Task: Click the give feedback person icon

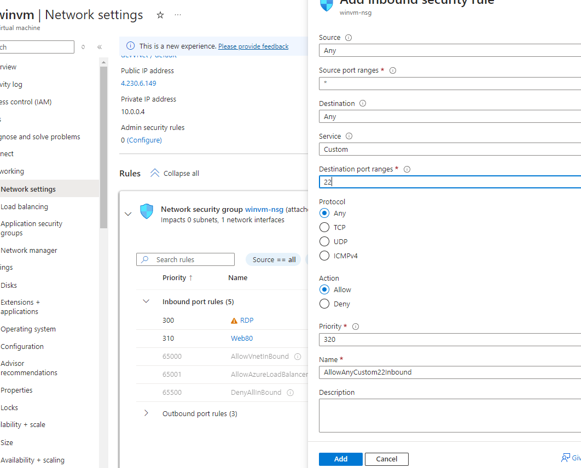Action: [x=566, y=458]
